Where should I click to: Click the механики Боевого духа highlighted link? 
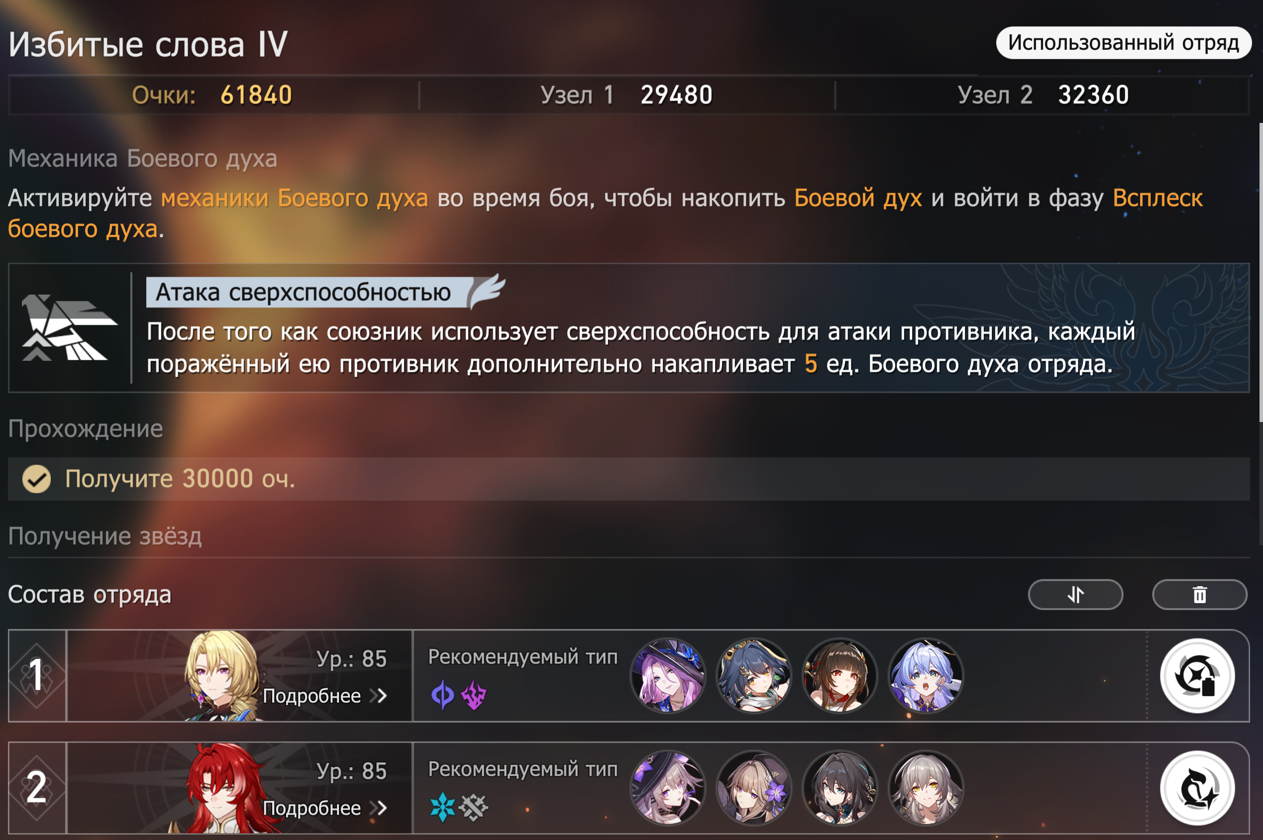295,198
